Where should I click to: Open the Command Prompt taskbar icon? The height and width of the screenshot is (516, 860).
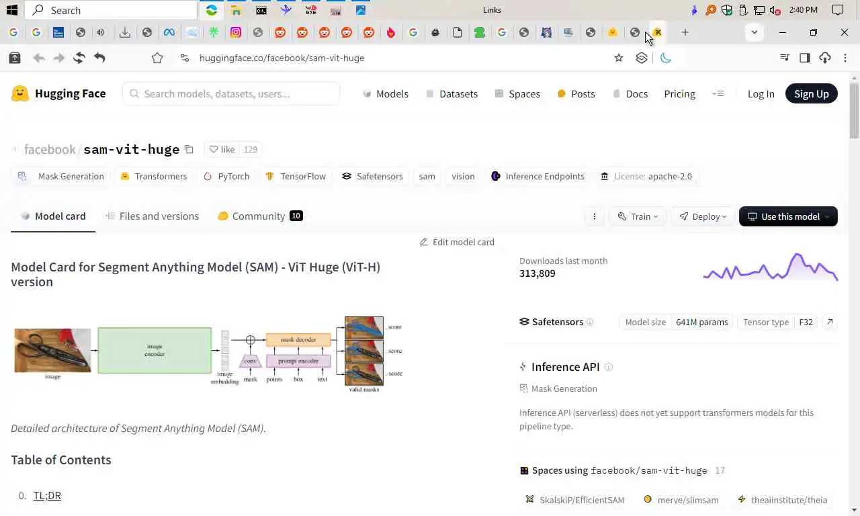261,10
